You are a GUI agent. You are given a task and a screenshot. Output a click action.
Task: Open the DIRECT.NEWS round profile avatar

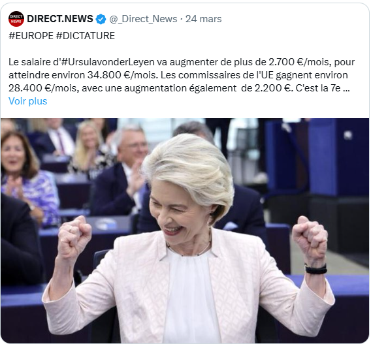pyautogui.click(x=16, y=19)
